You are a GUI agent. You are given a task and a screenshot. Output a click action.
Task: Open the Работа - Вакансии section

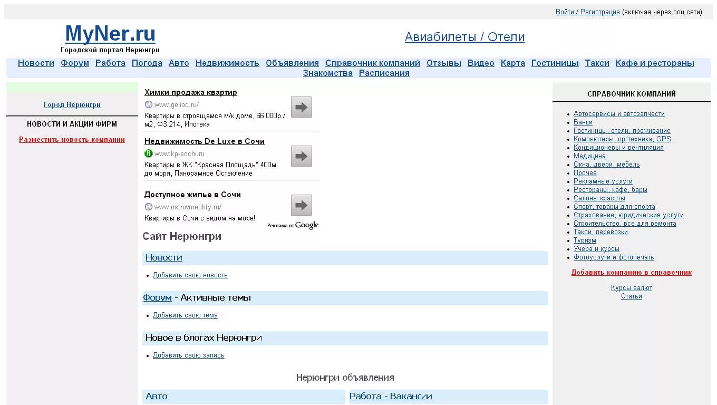[391, 396]
